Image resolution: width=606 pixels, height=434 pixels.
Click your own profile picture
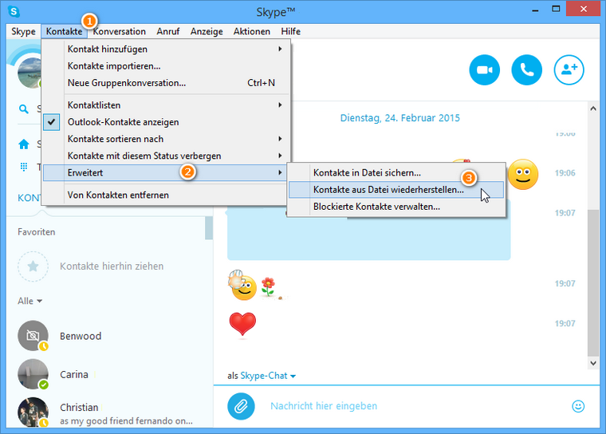pyautogui.click(x=30, y=73)
